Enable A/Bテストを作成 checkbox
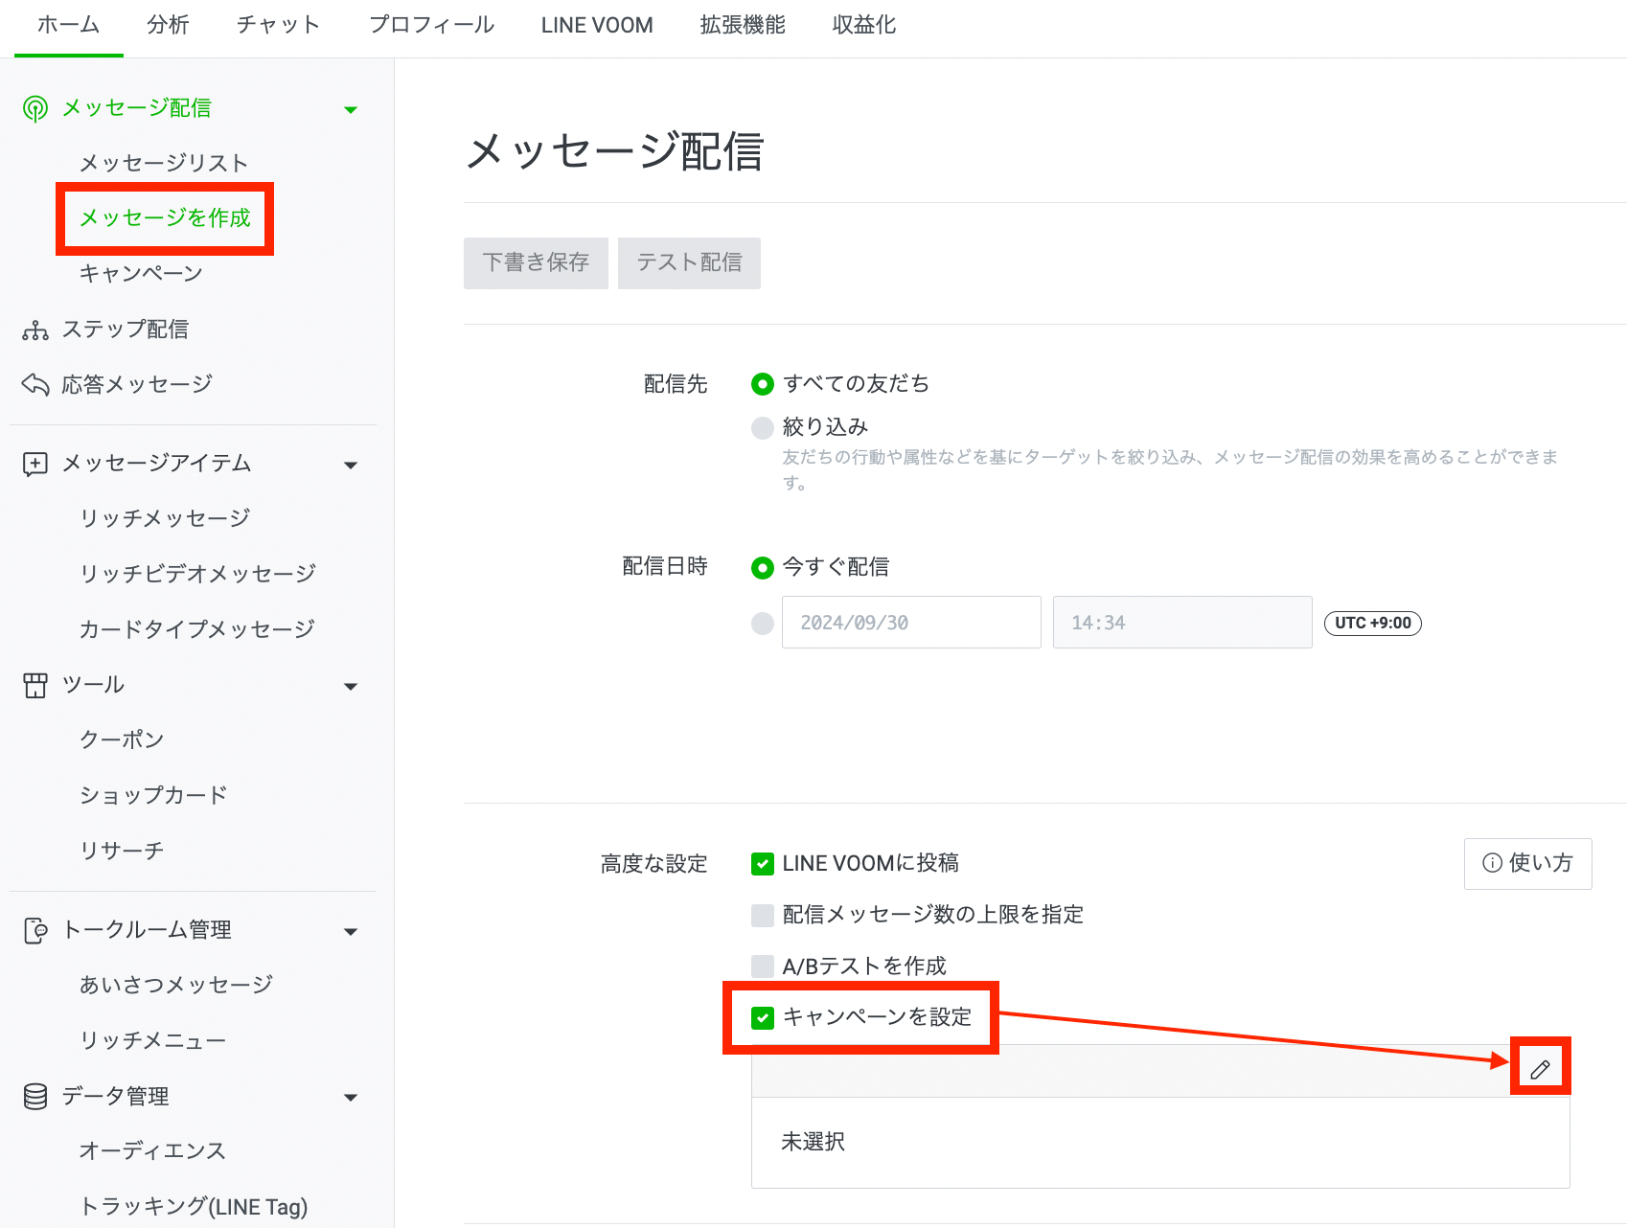1627x1228 pixels. point(763,966)
